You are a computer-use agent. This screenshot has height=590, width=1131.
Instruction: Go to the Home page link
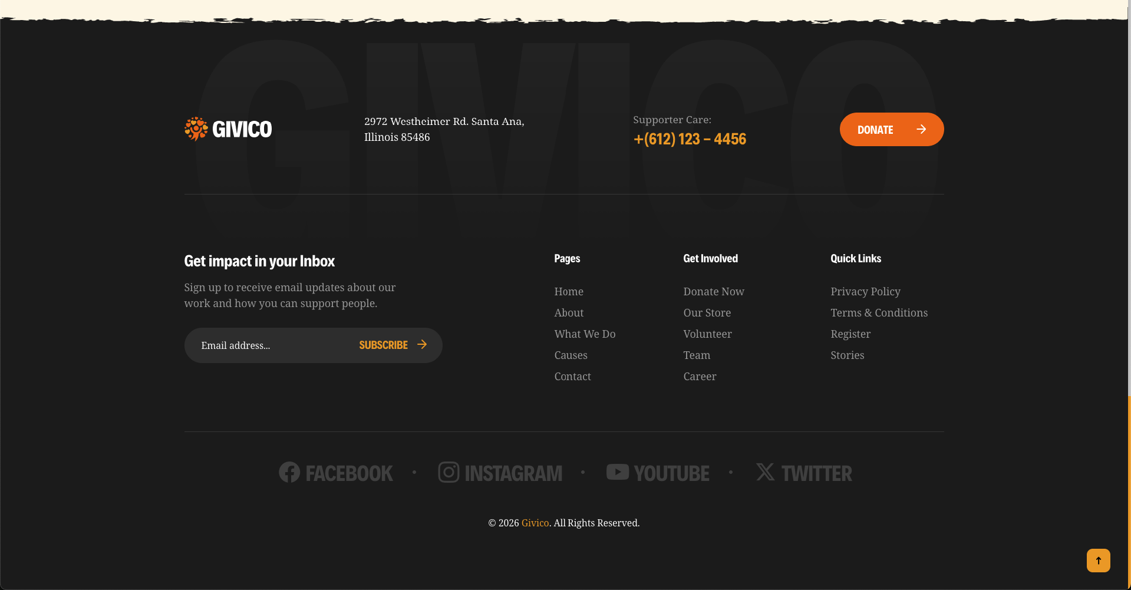tap(569, 292)
